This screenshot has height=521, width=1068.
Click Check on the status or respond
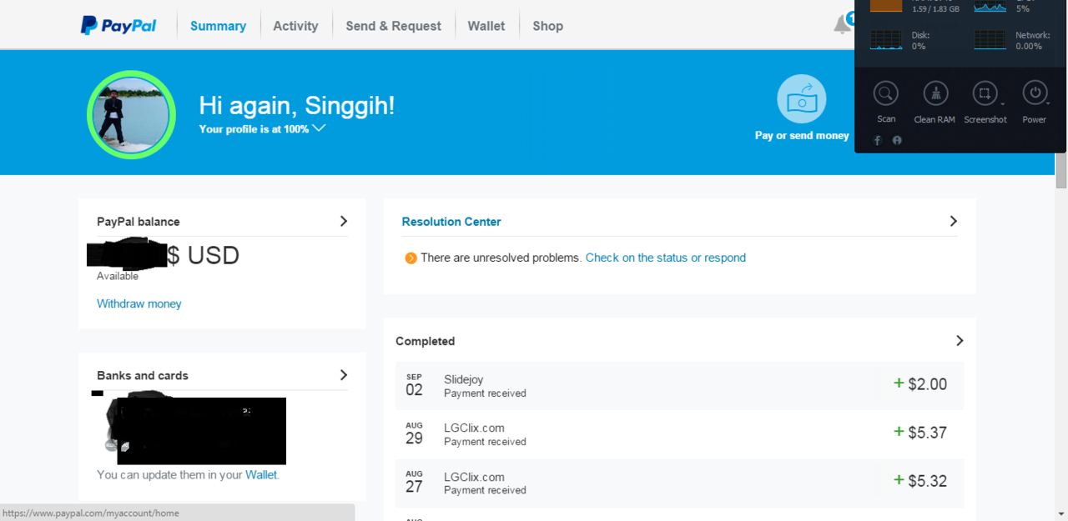[666, 258]
